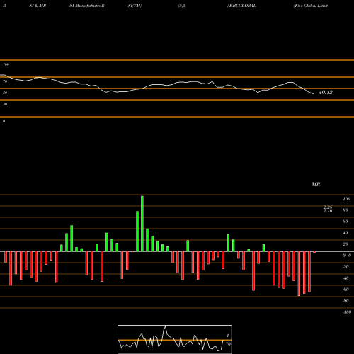Click the -60 label on the MR axis
Image resolution: width=354 pixels, height=354 pixels.
pos(346,290)
